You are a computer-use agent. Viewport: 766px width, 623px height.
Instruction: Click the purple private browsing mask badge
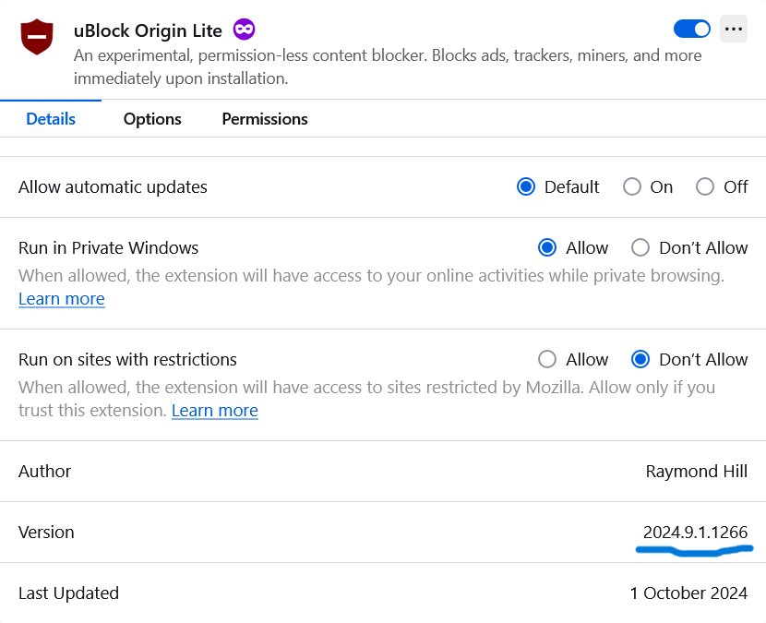pyautogui.click(x=244, y=30)
